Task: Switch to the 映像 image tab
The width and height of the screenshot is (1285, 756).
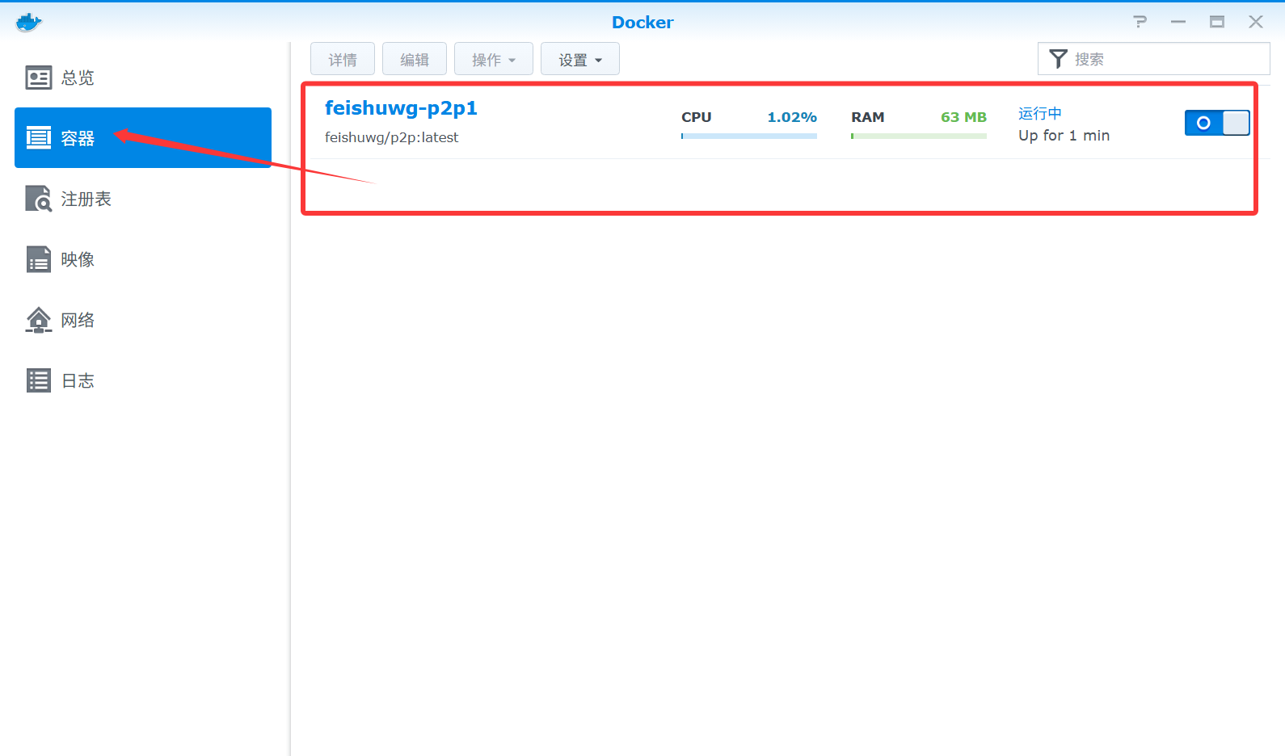Action: 143,259
